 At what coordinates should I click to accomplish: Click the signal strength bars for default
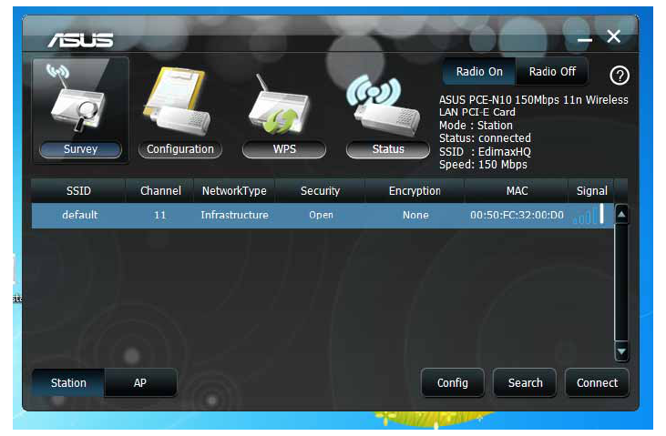589,215
